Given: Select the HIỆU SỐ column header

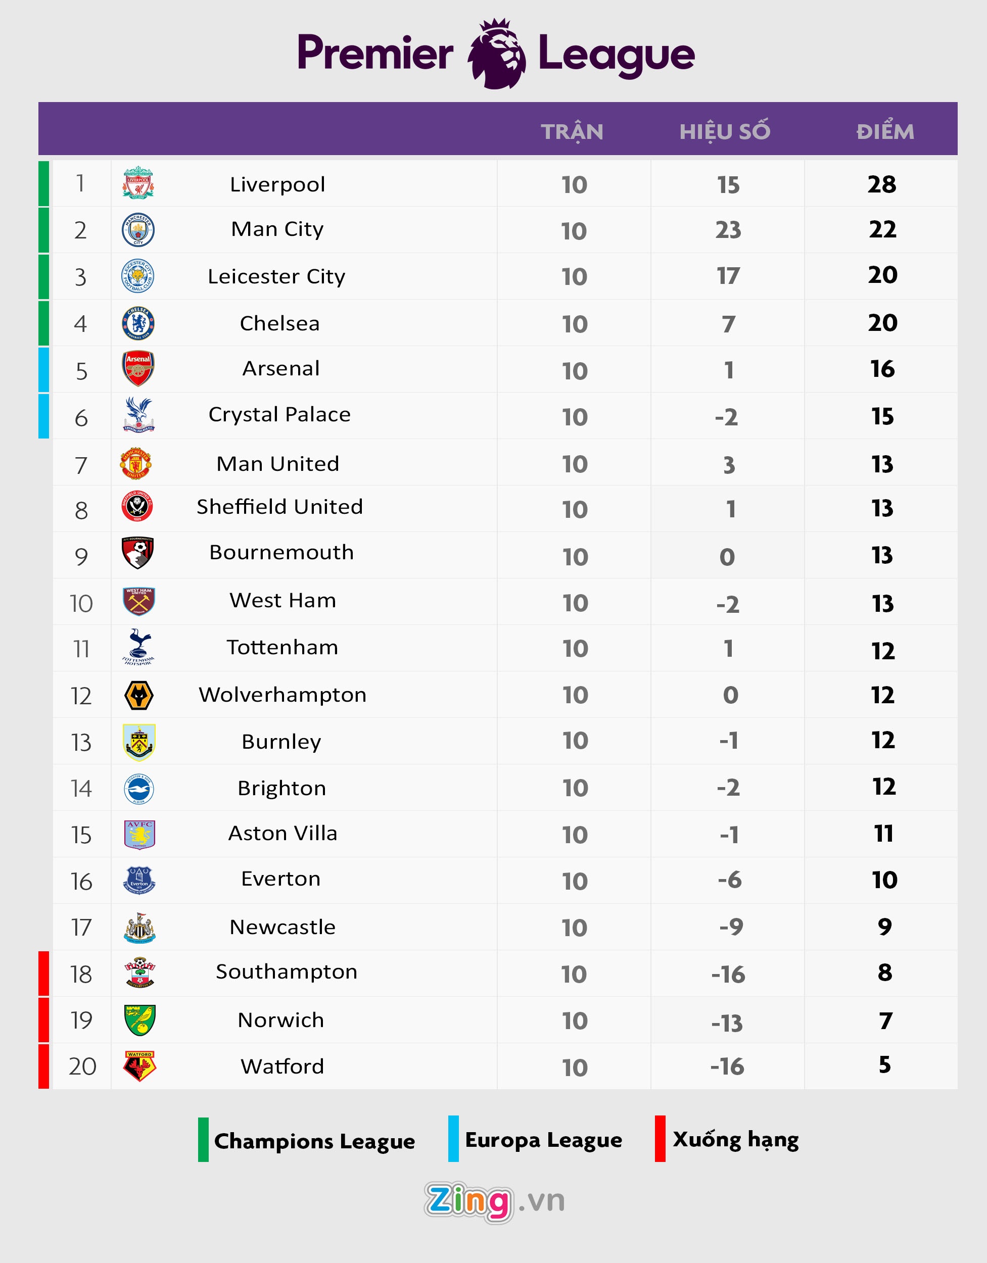Looking at the screenshot, I should pyautogui.click(x=724, y=132).
